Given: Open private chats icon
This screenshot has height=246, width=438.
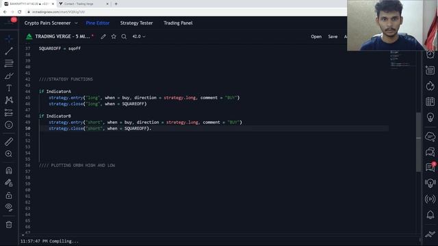Looking at the screenshot, I should [x=430, y=152].
